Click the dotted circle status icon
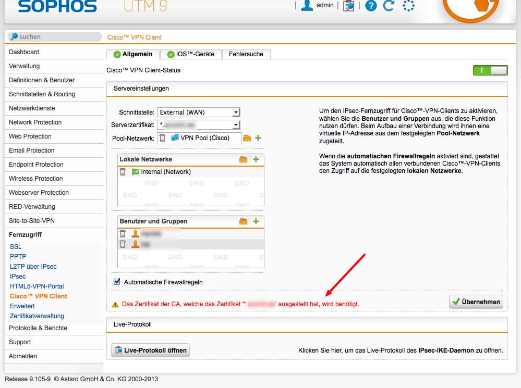 408,5
